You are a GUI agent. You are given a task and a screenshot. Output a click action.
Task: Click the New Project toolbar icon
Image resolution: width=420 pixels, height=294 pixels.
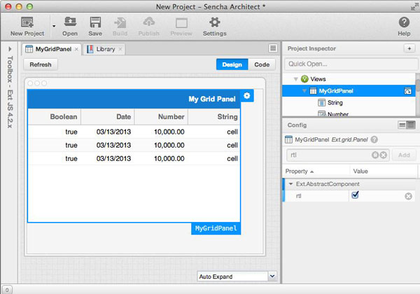tap(27, 23)
